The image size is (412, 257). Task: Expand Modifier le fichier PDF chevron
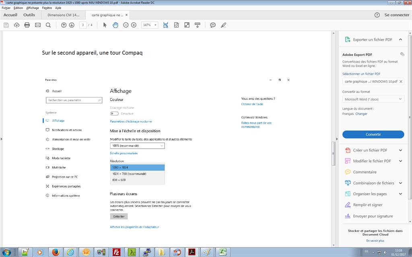tap(400, 161)
